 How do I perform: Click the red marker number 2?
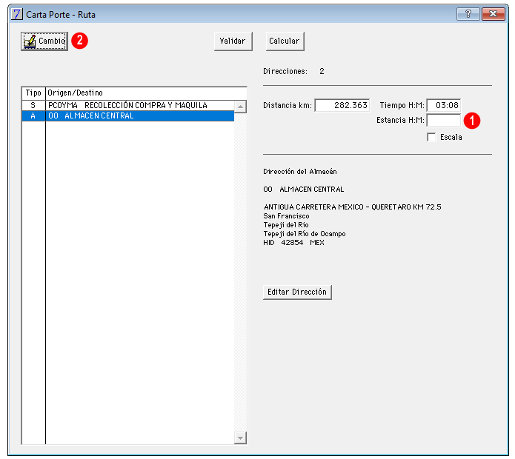(79, 41)
